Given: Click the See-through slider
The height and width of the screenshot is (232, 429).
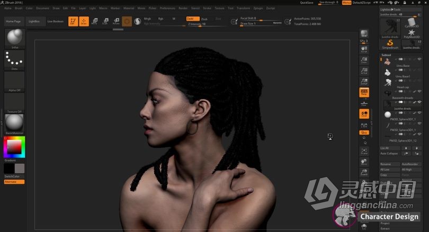Looking at the screenshot, I should 328,3.
